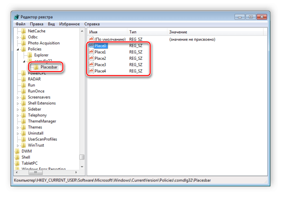Select the Shell tree item
The image size is (281, 197).
26,157
